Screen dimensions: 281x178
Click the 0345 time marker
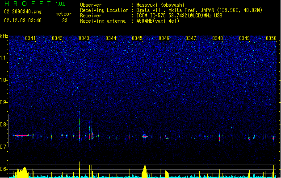point(137,38)
